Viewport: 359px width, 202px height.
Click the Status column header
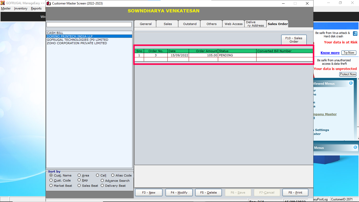coord(237,51)
